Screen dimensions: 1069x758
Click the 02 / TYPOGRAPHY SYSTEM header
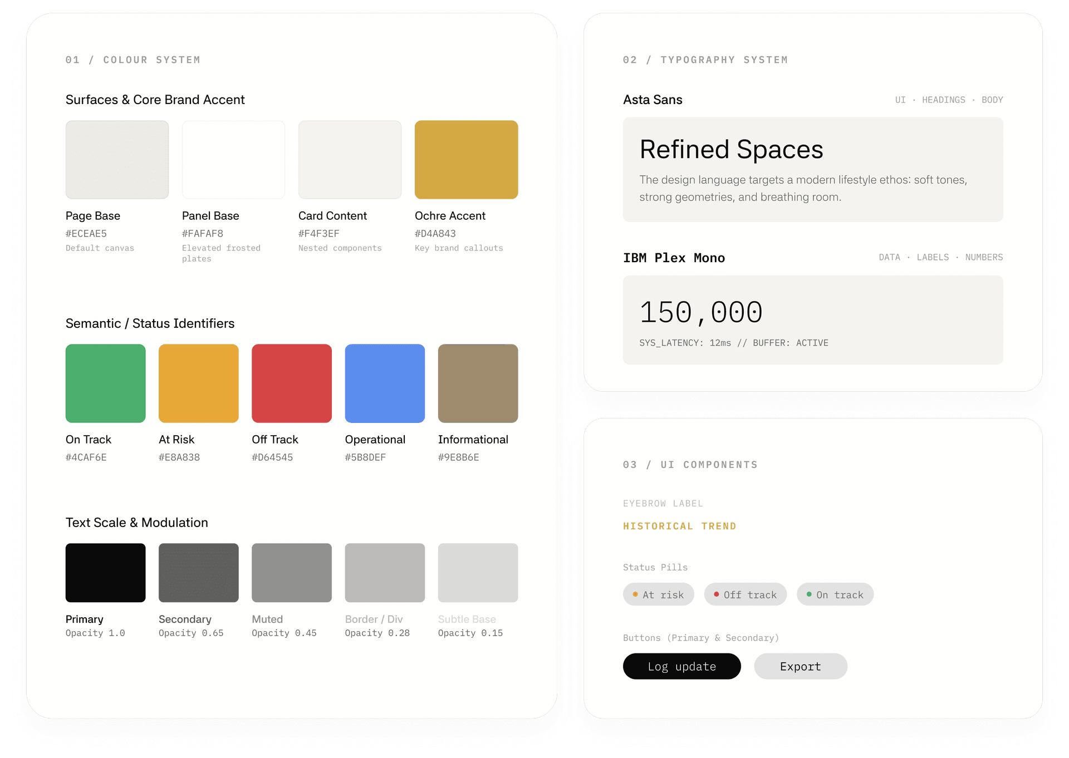point(705,60)
